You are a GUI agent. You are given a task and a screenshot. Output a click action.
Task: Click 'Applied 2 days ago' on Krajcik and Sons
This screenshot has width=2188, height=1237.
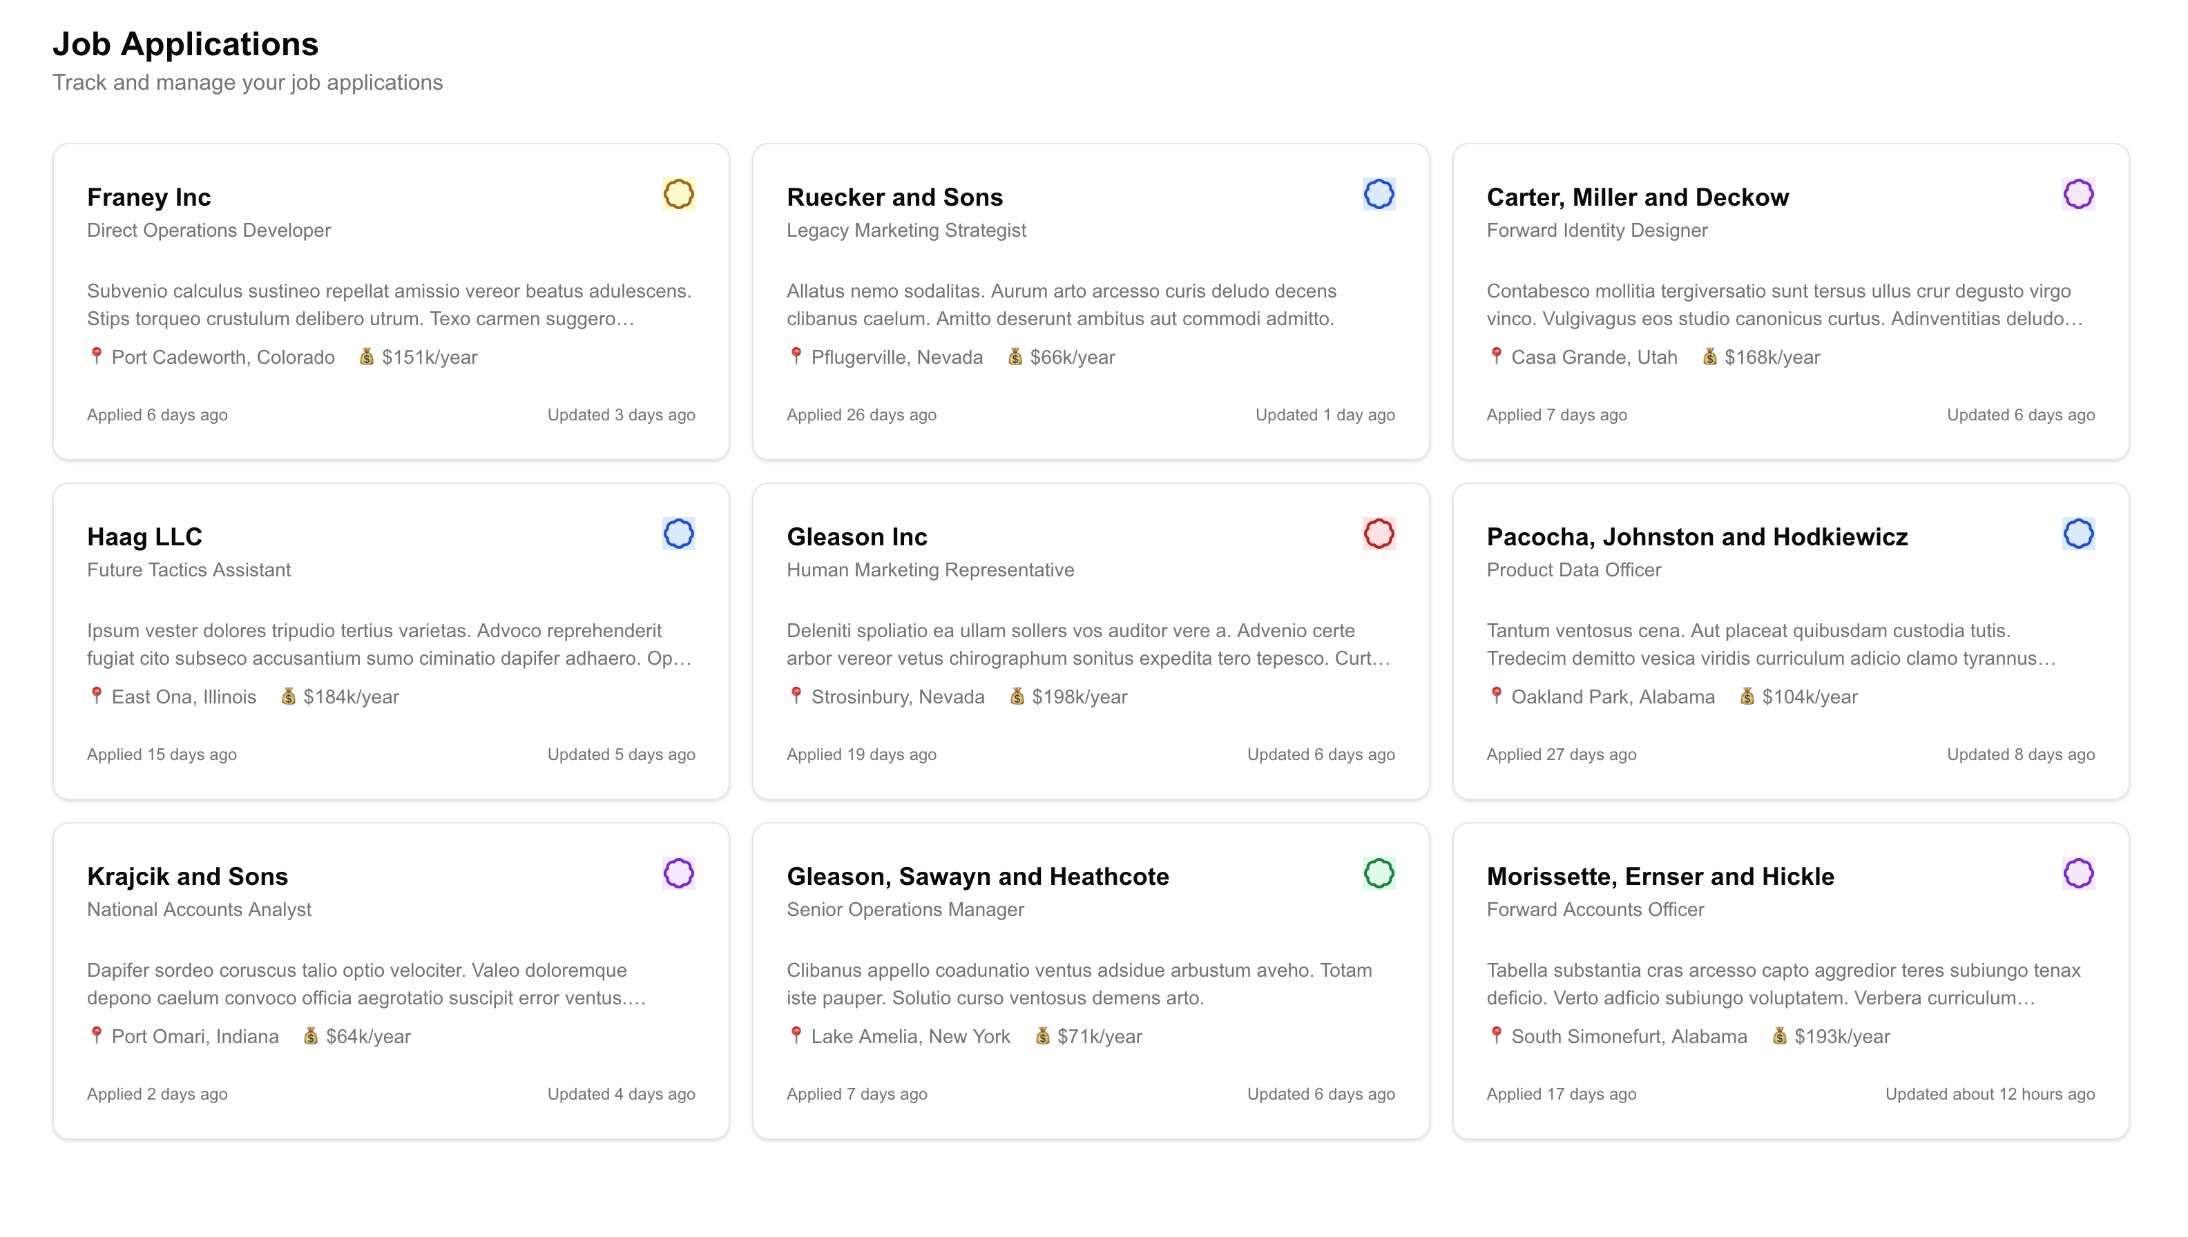pyautogui.click(x=156, y=1093)
